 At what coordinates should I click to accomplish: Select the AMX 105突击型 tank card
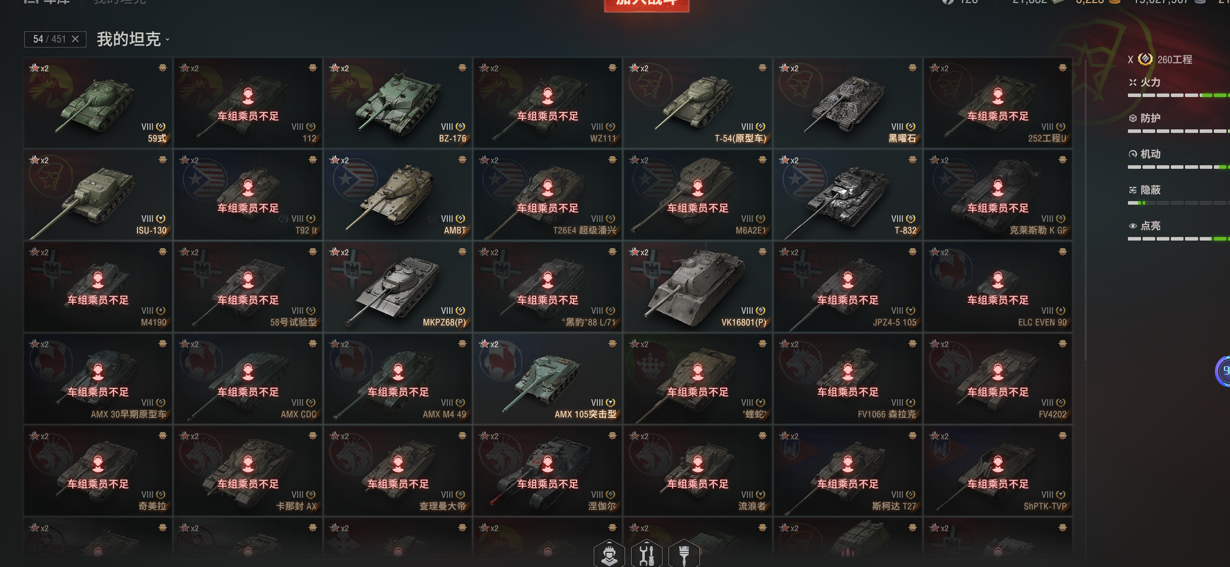point(548,379)
